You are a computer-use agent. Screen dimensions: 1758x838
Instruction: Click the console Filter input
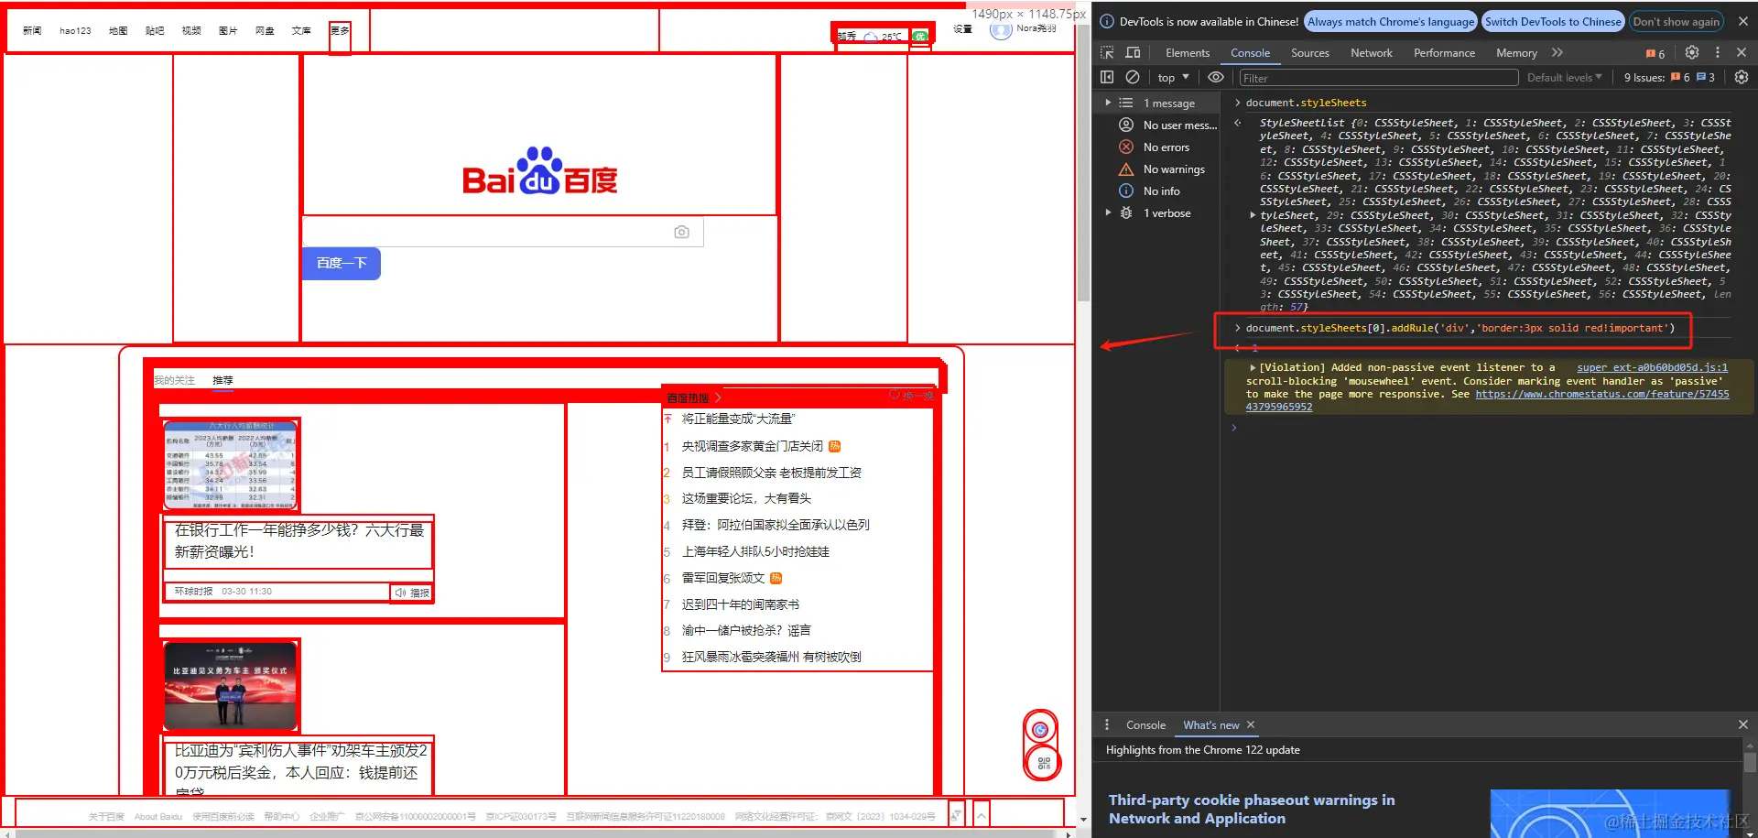click(x=1378, y=78)
